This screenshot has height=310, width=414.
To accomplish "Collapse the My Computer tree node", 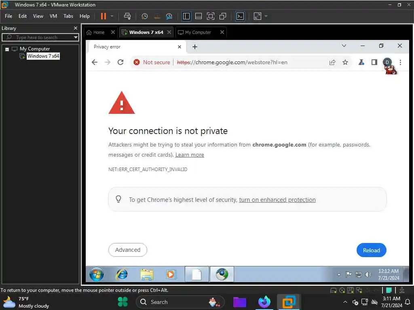I will click(7, 49).
